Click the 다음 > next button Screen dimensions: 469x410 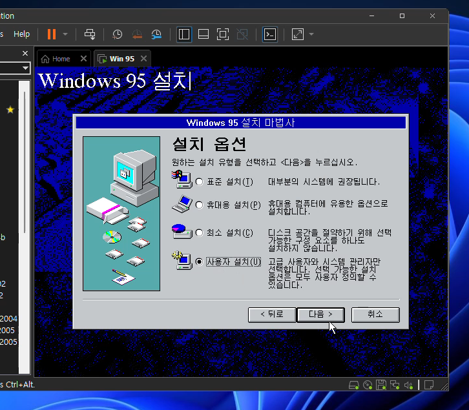[320, 314]
